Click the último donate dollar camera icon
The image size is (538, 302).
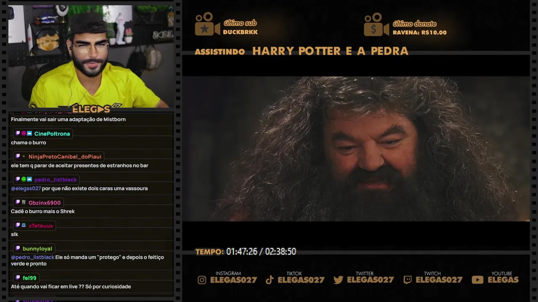point(376,24)
